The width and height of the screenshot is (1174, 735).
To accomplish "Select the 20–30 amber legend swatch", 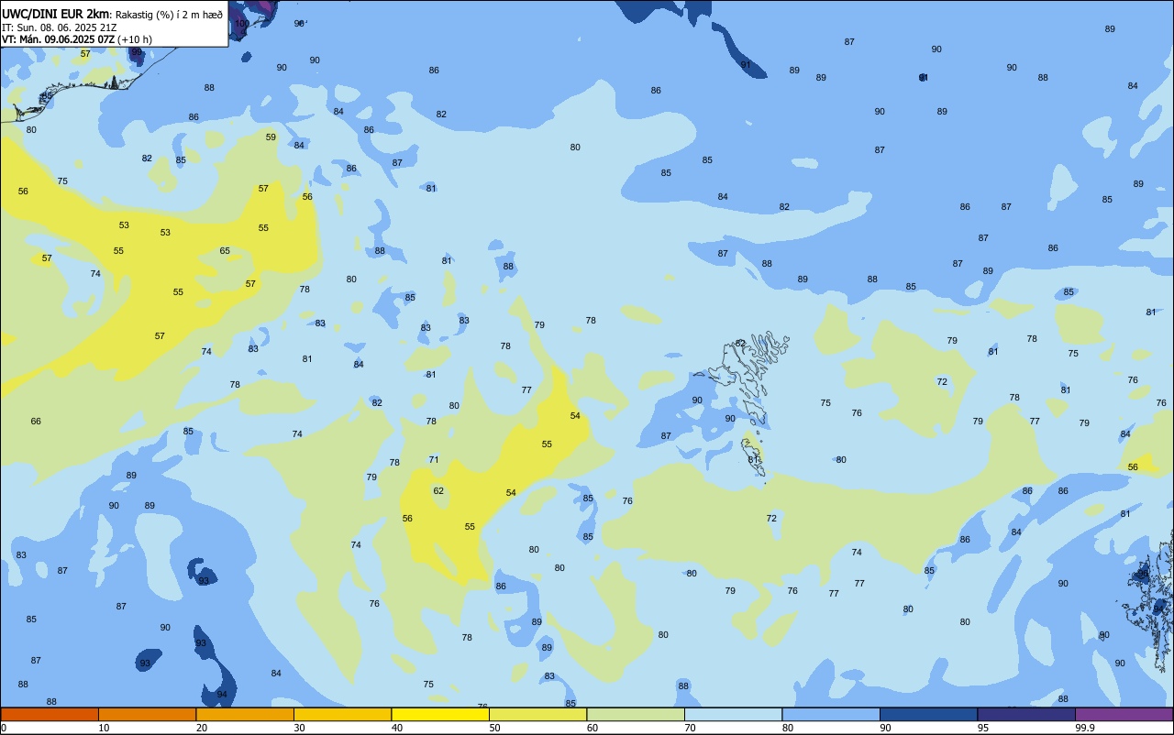I will (245, 714).
